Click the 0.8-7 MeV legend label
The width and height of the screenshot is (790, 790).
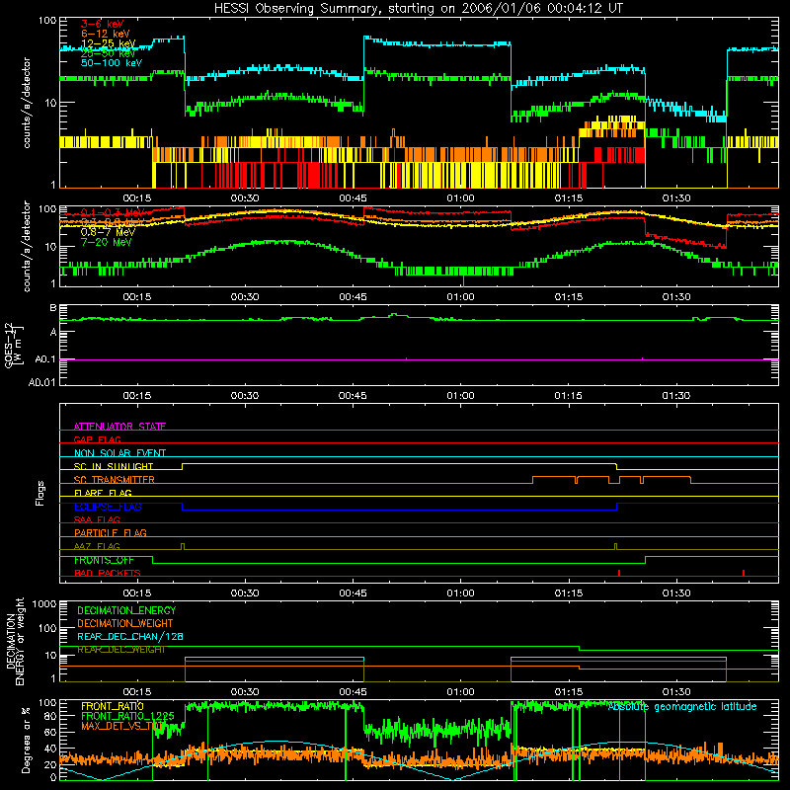coord(108,232)
